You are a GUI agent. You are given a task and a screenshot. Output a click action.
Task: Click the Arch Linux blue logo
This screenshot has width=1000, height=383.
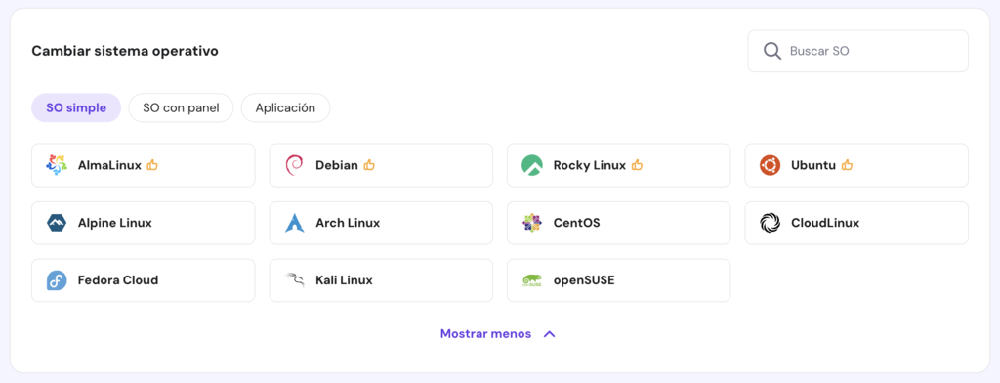(x=294, y=223)
